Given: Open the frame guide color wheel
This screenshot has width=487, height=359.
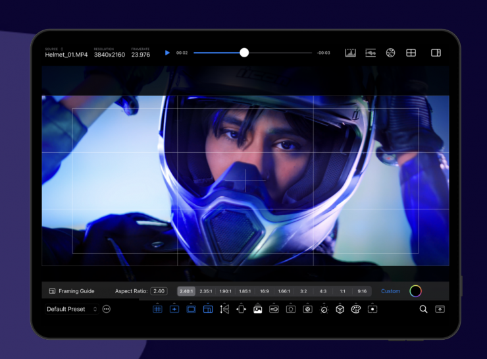Looking at the screenshot, I should pos(415,291).
